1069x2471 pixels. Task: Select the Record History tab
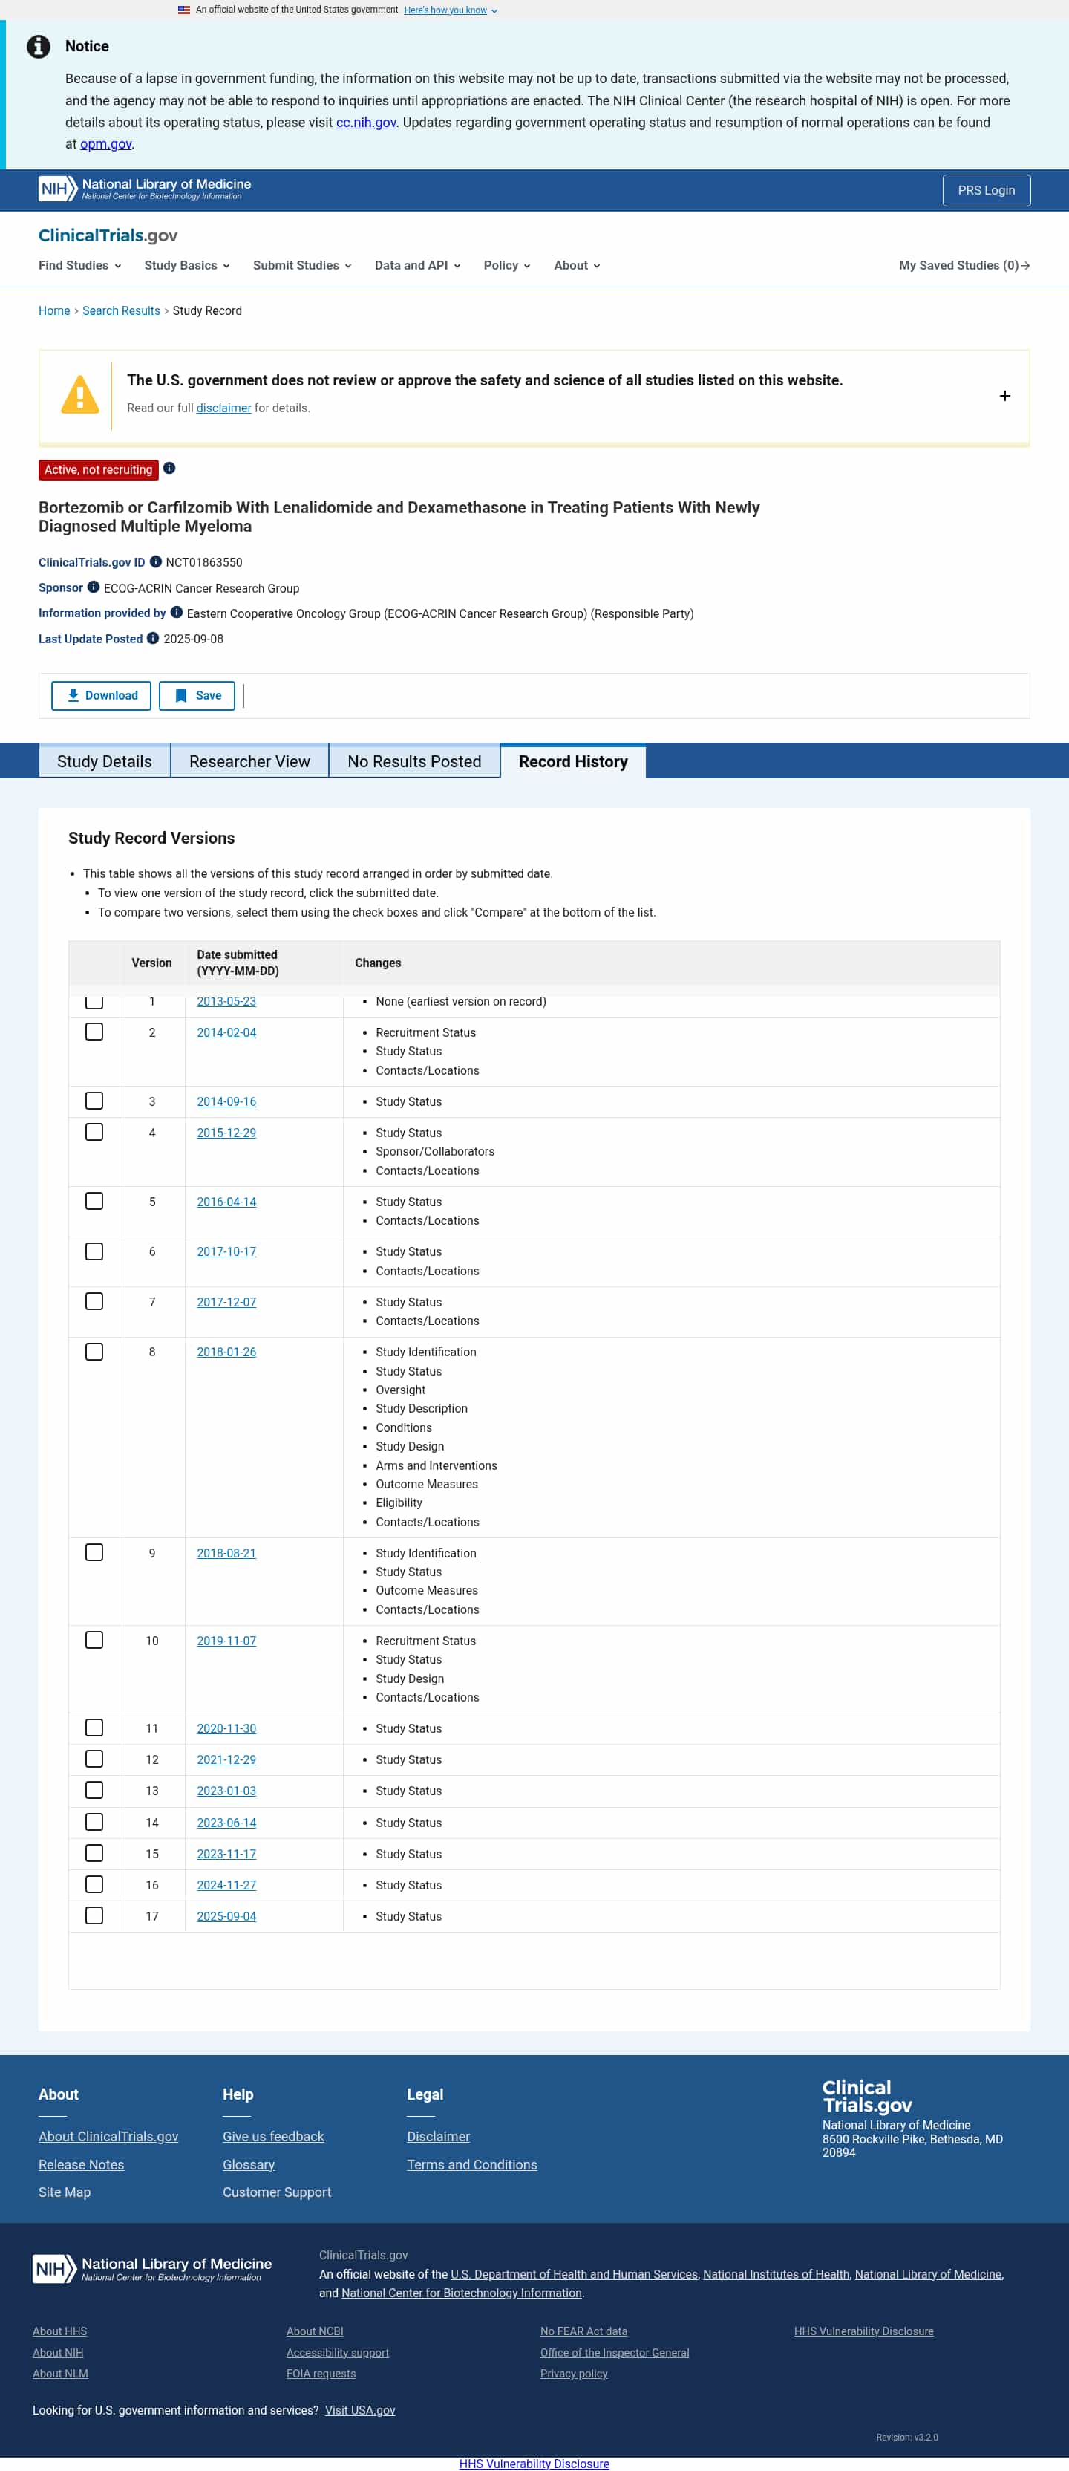(573, 761)
